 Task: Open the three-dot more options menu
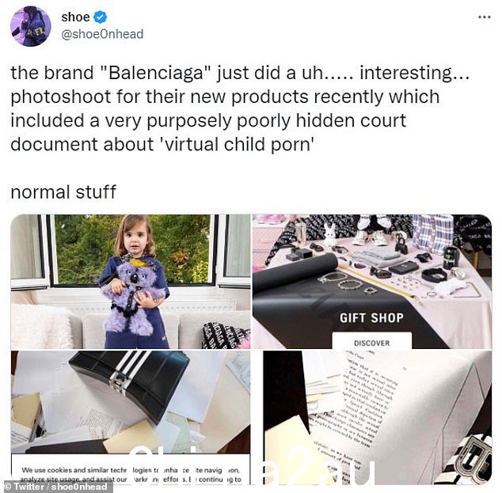pos(484,17)
